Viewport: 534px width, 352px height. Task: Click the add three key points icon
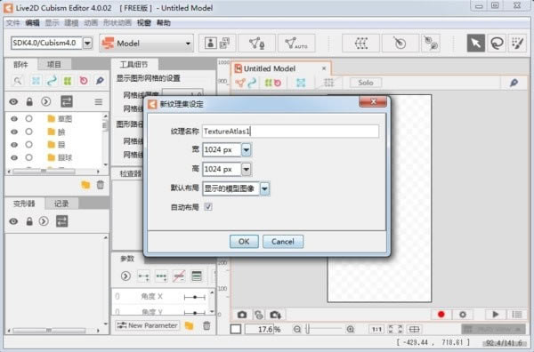coord(161,276)
